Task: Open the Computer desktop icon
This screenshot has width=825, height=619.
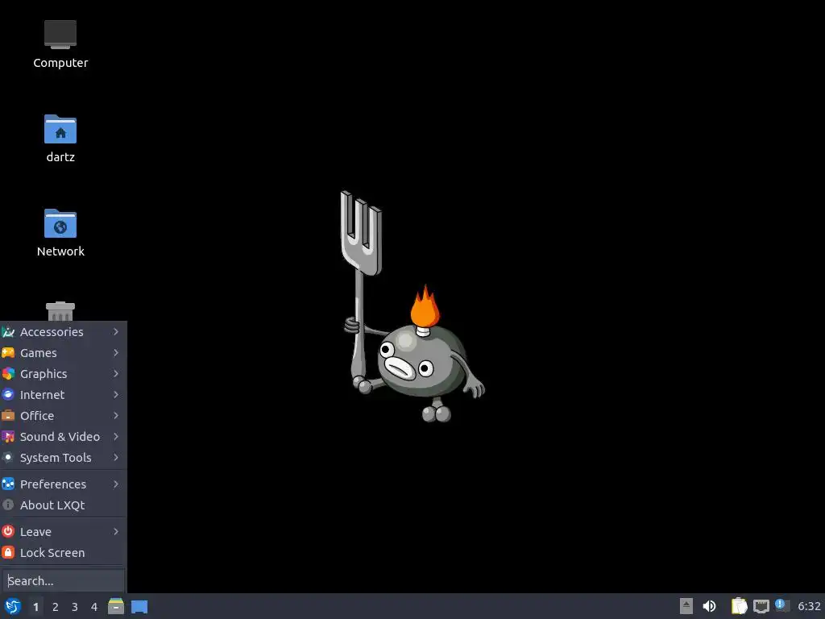Action: click(x=60, y=44)
